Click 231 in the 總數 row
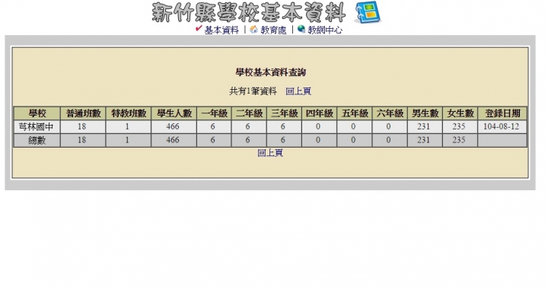Viewport: 548px width, 287px height. (424, 140)
